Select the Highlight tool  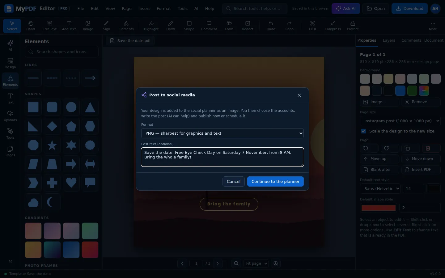(x=151, y=26)
